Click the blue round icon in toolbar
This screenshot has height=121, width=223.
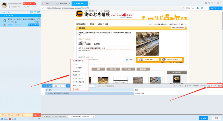pyautogui.click(x=202, y=8)
